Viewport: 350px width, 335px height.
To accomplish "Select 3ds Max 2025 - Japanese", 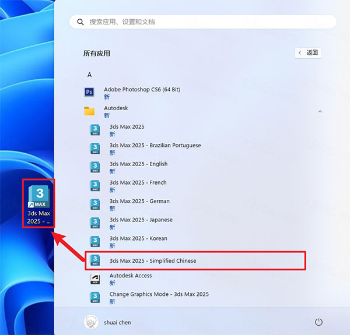I will point(141,220).
